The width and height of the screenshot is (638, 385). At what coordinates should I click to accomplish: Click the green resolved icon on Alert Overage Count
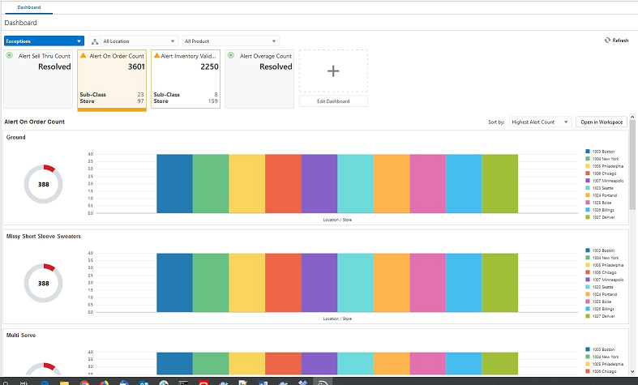pos(231,55)
